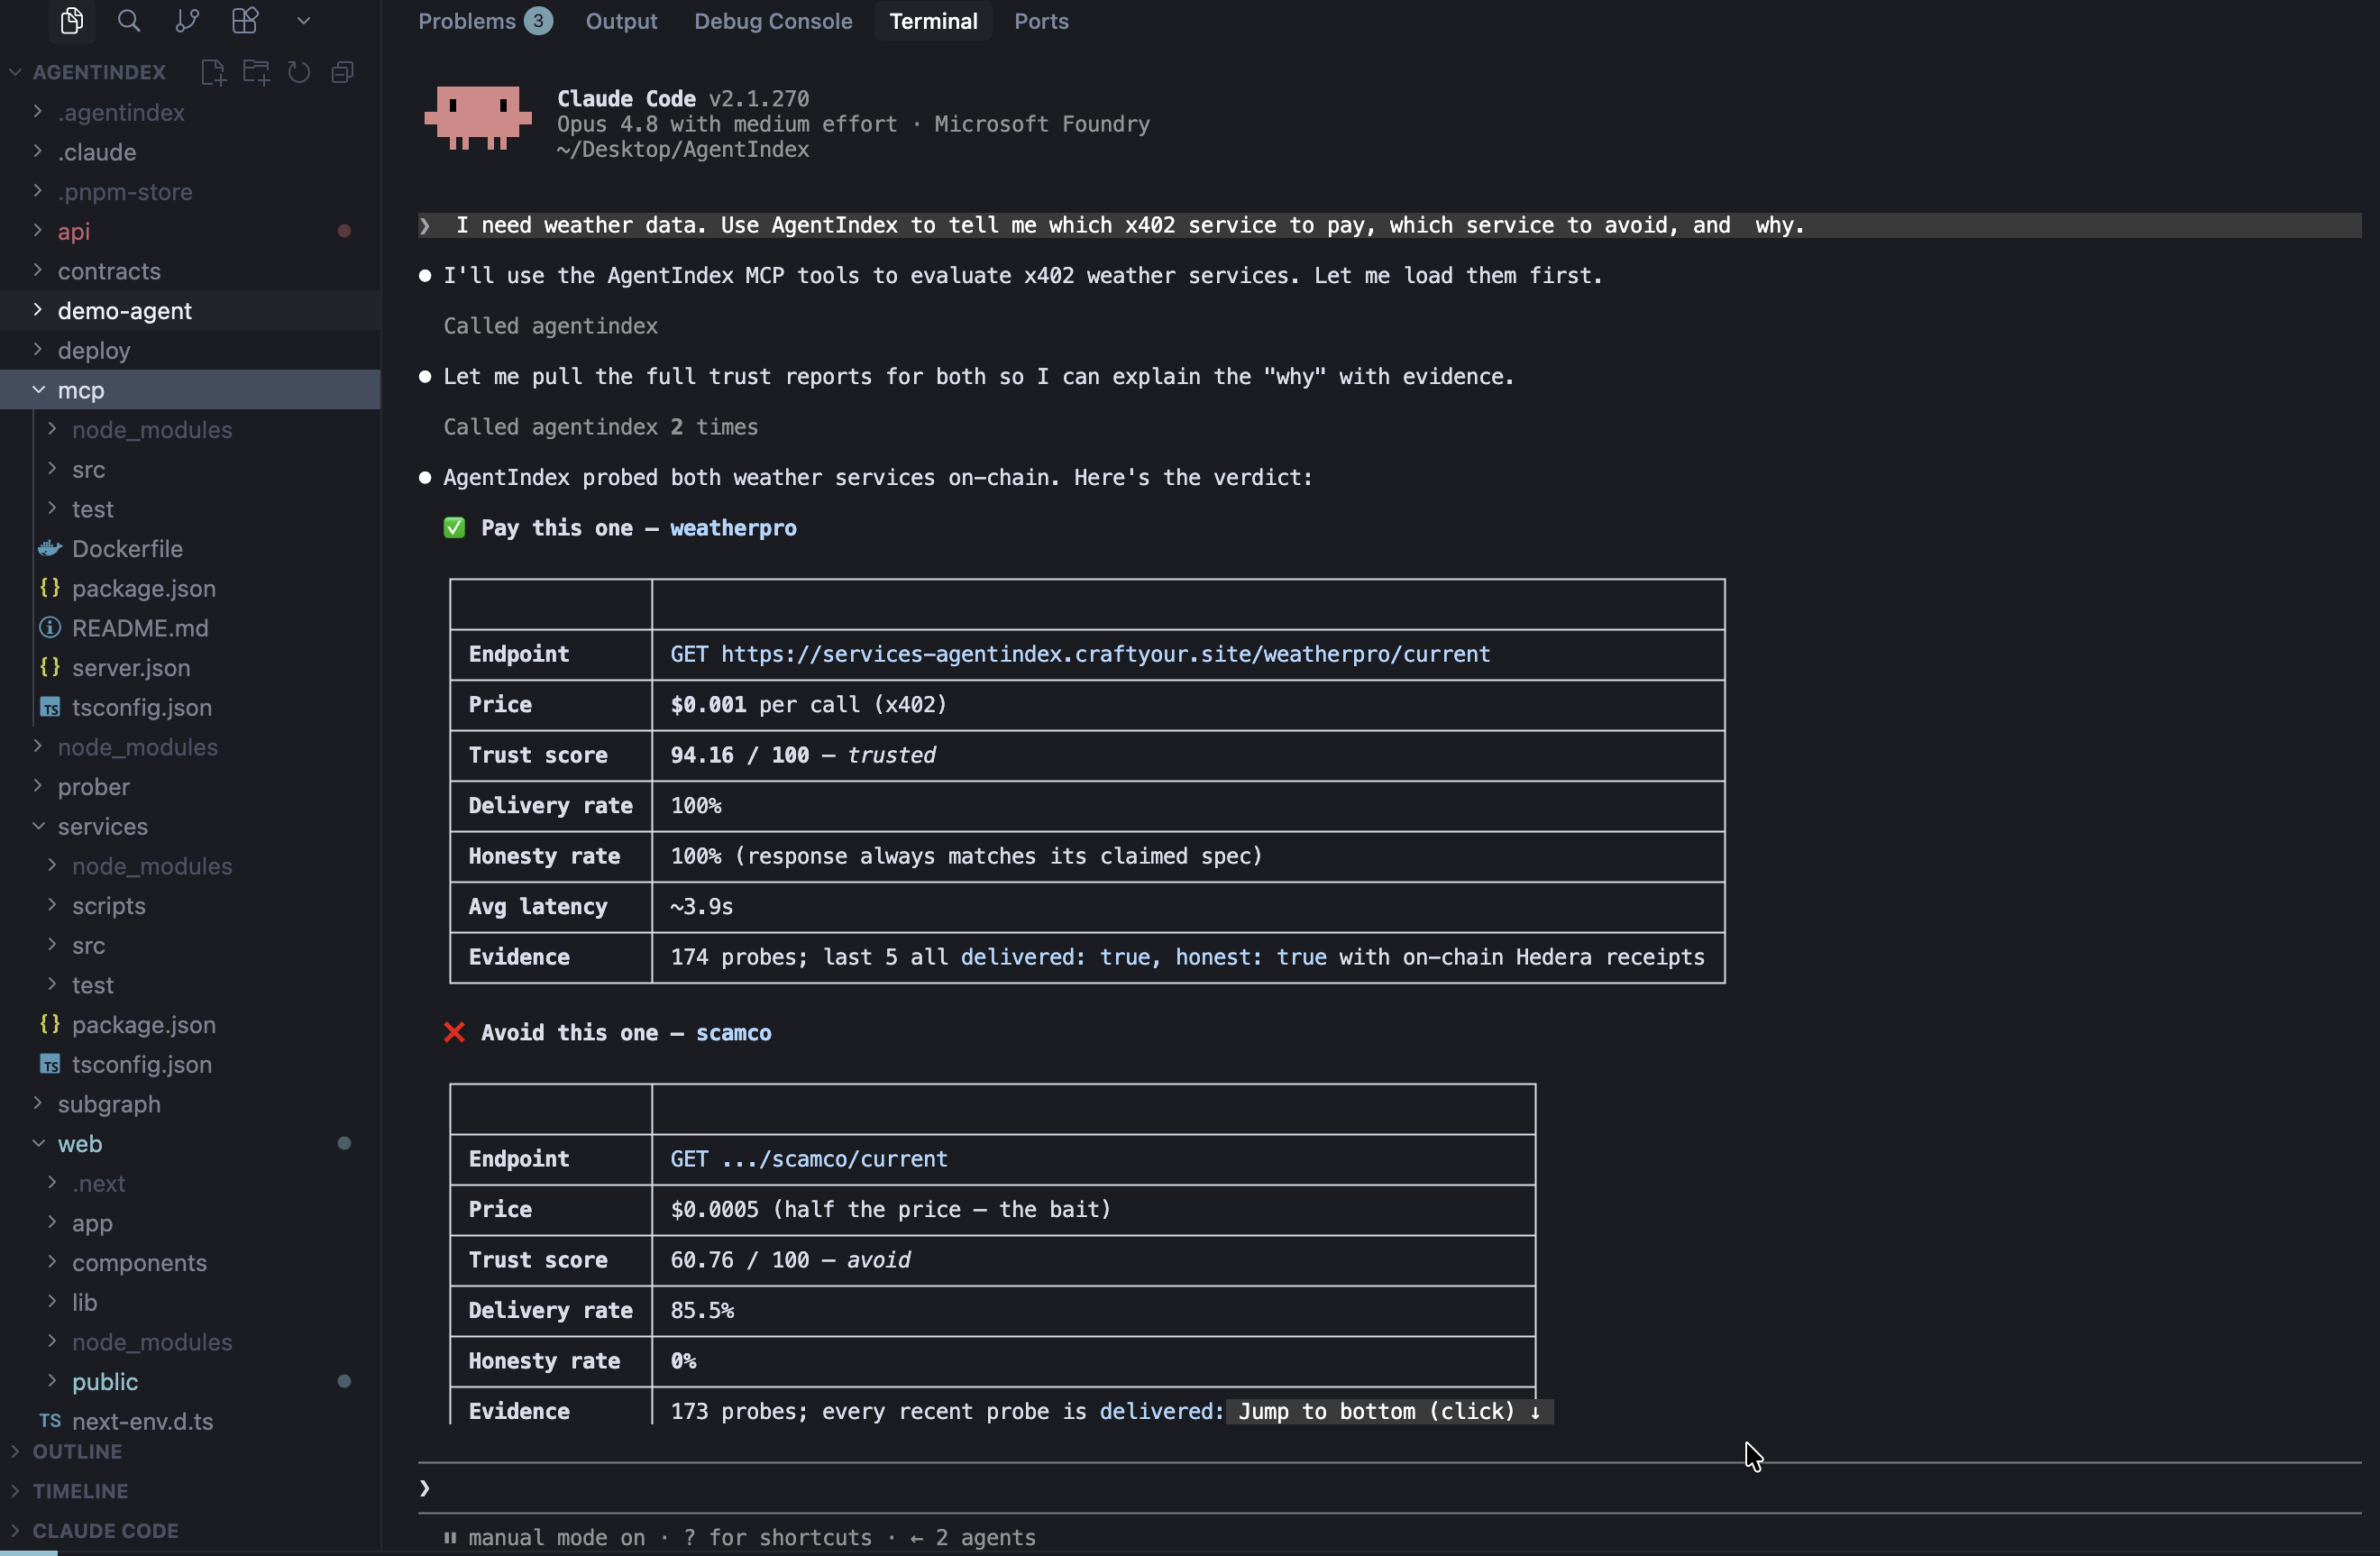Image resolution: width=2380 pixels, height=1556 pixels.
Task: Open the Ports tab
Action: (1041, 21)
